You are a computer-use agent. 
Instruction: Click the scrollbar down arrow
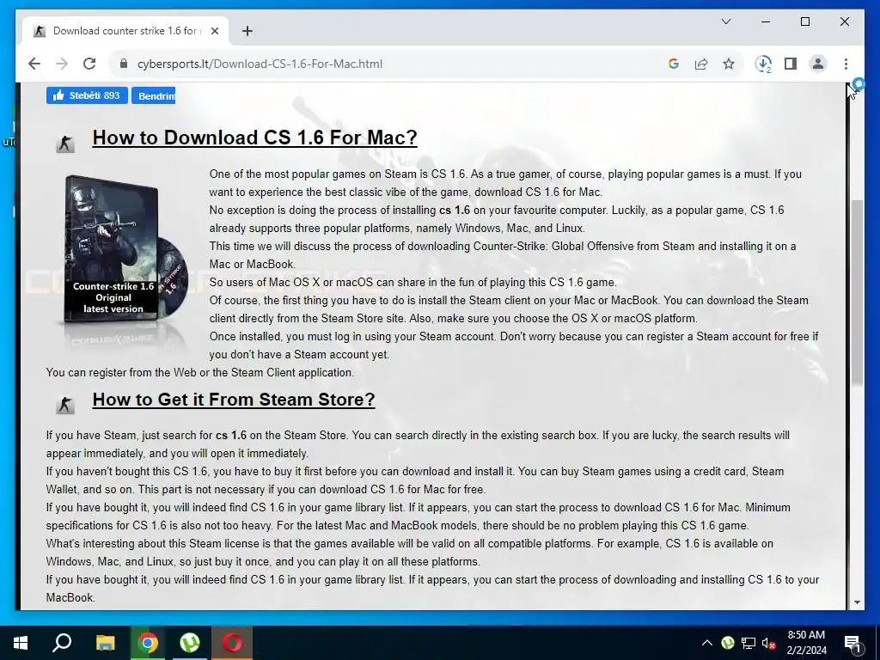pyautogui.click(x=857, y=602)
